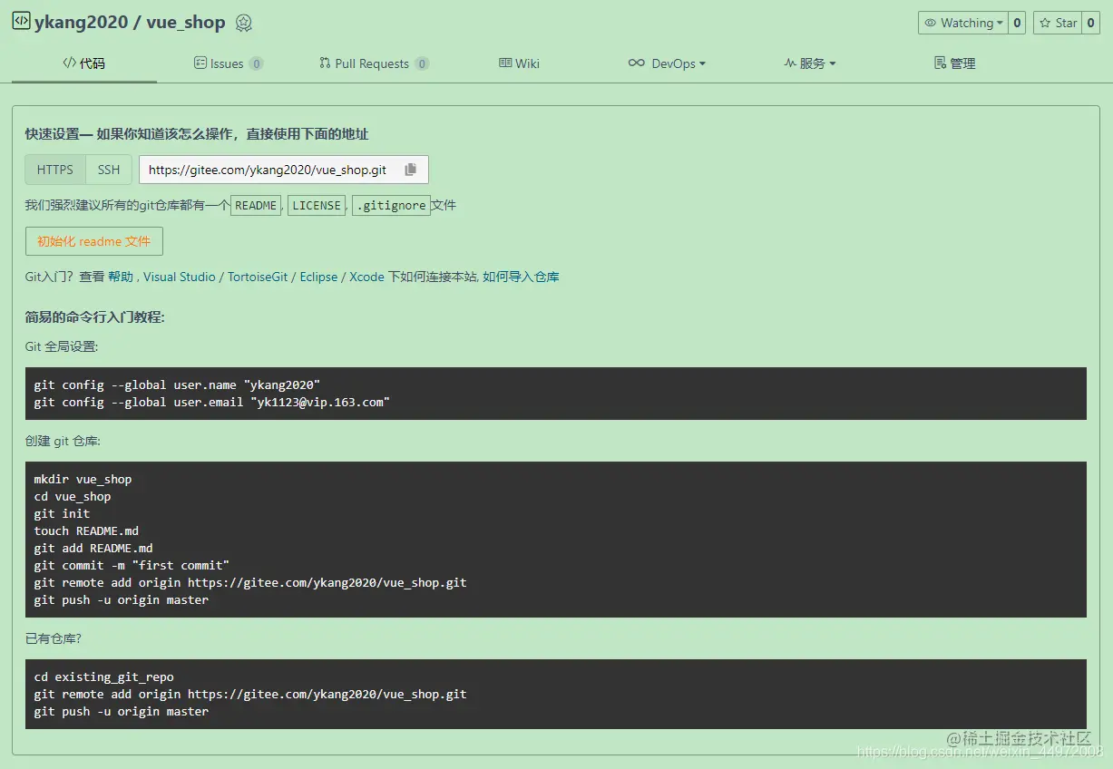Copy the repository URL with the clipboard icon
1113x769 pixels.
(411, 170)
